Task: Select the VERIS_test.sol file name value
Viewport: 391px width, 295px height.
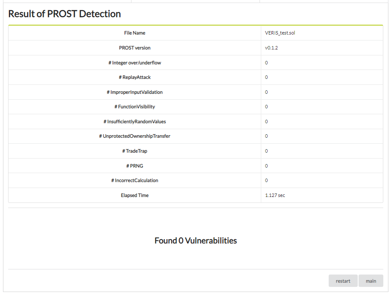Action: coord(280,33)
